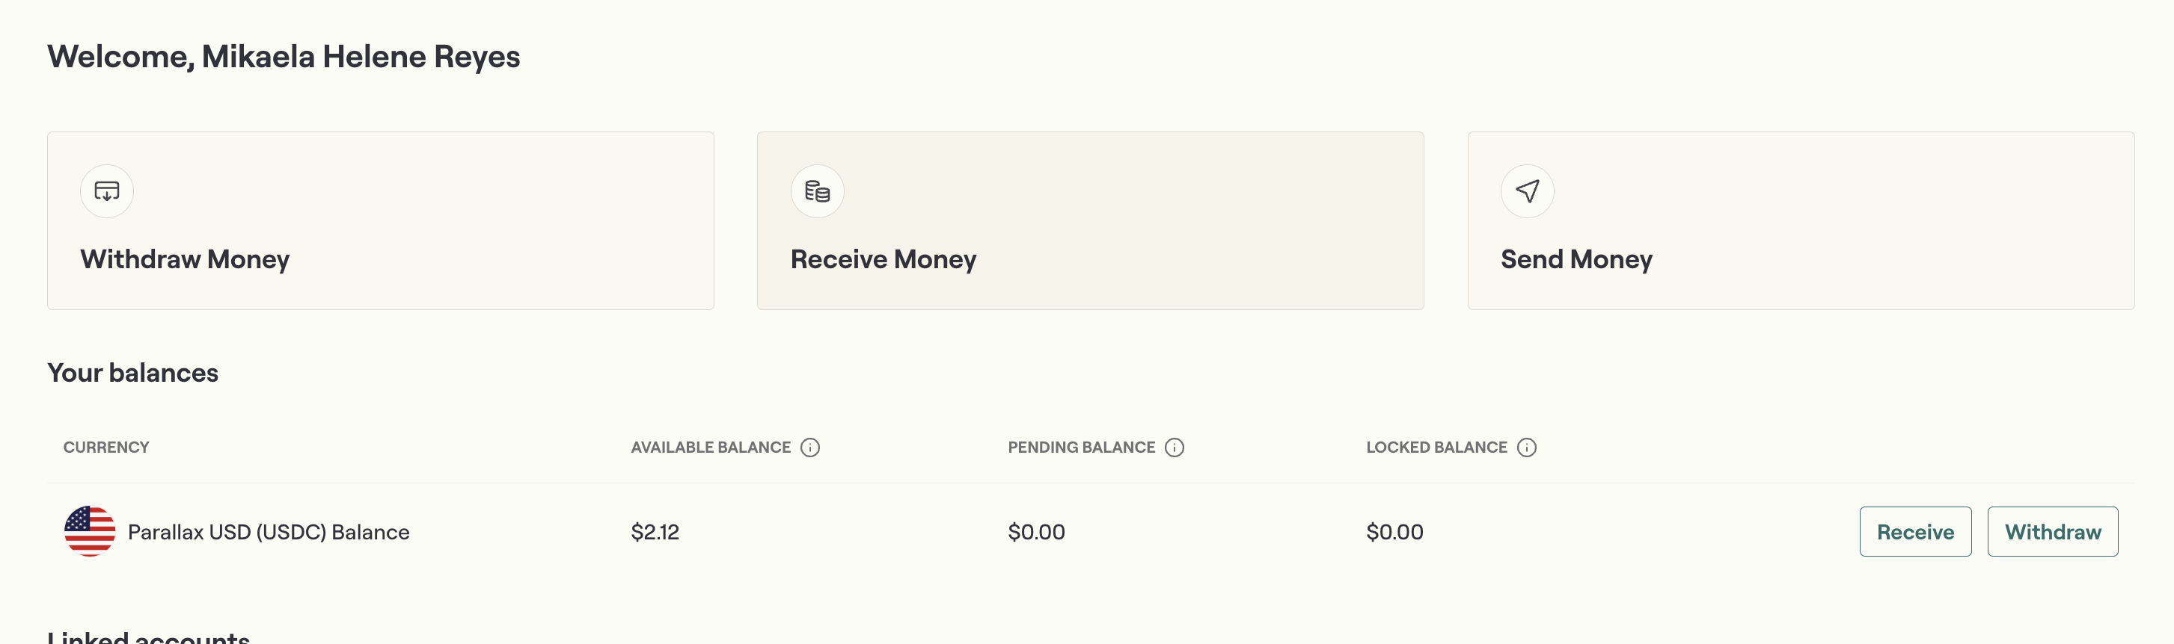Click the Withdraw Money card icon
The width and height of the screenshot is (2174, 644).
click(106, 191)
